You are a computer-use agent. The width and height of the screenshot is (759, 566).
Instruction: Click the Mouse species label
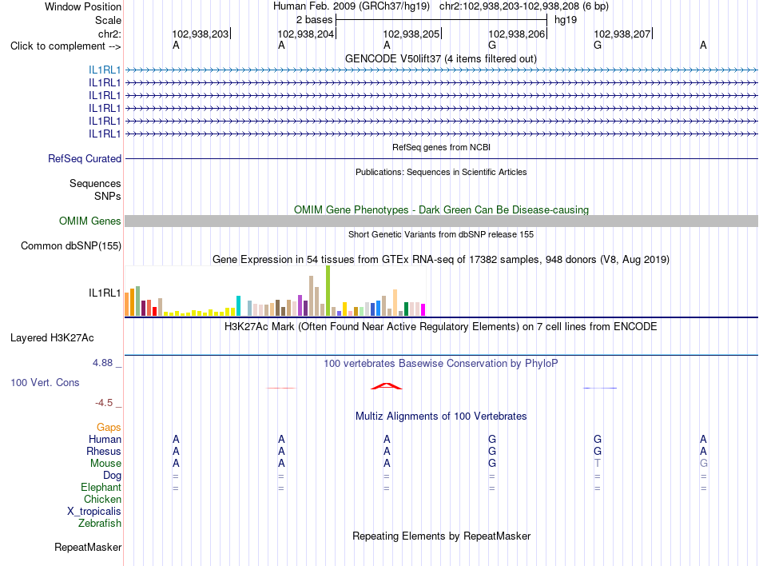pos(106,464)
